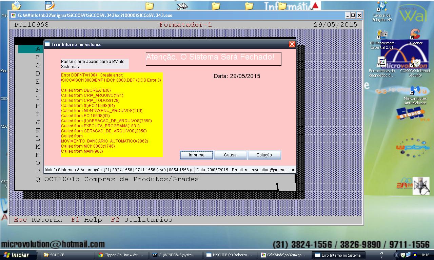
Task: Click the Called from MCI10000(1746) line
Action: pyautogui.click(x=88, y=146)
